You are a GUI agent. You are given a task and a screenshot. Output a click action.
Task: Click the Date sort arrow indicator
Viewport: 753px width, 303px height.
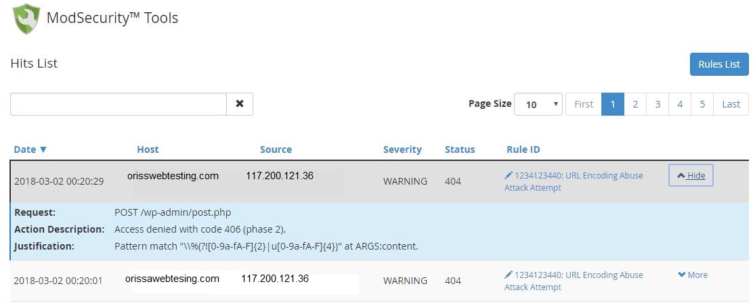[43, 149]
